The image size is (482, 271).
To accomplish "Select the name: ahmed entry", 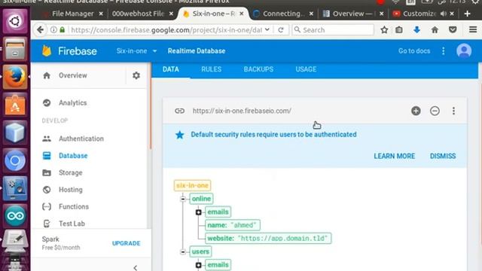I will [233, 225].
